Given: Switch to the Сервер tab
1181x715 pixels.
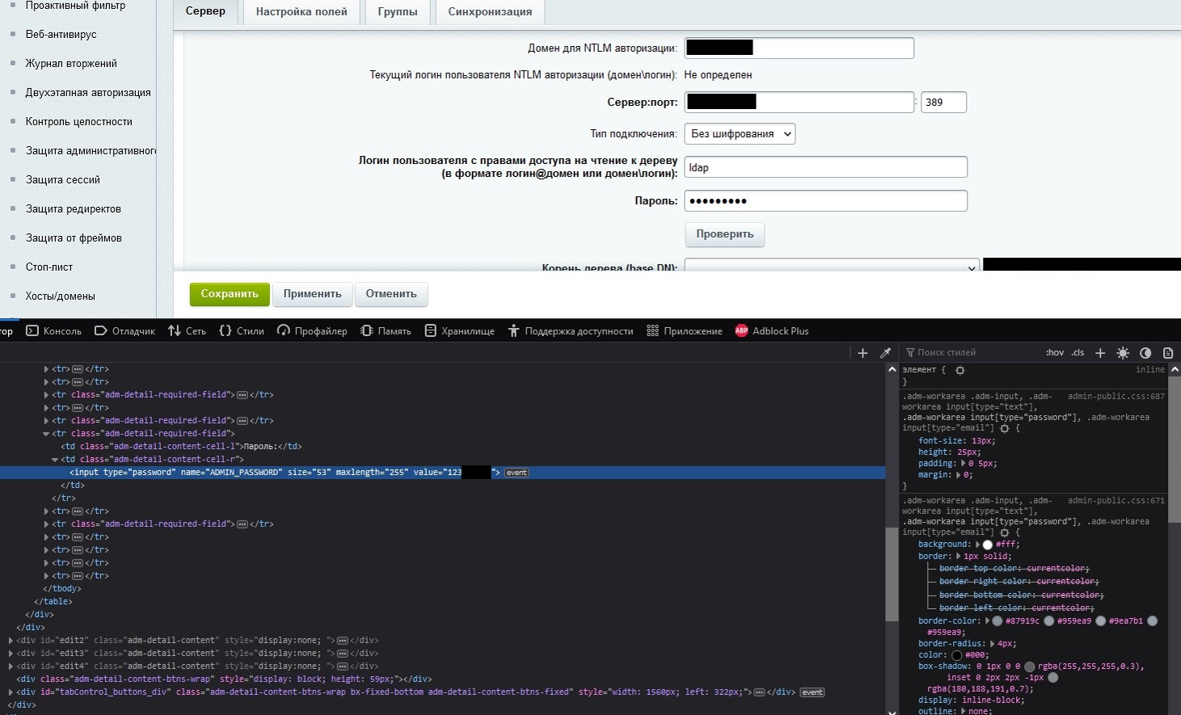Looking at the screenshot, I should click(205, 12).
